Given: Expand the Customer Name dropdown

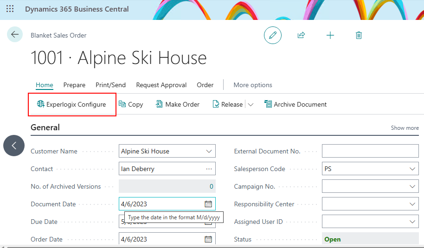Looking at the screenshot, I should pyautogui.click(x=209, y=151).
